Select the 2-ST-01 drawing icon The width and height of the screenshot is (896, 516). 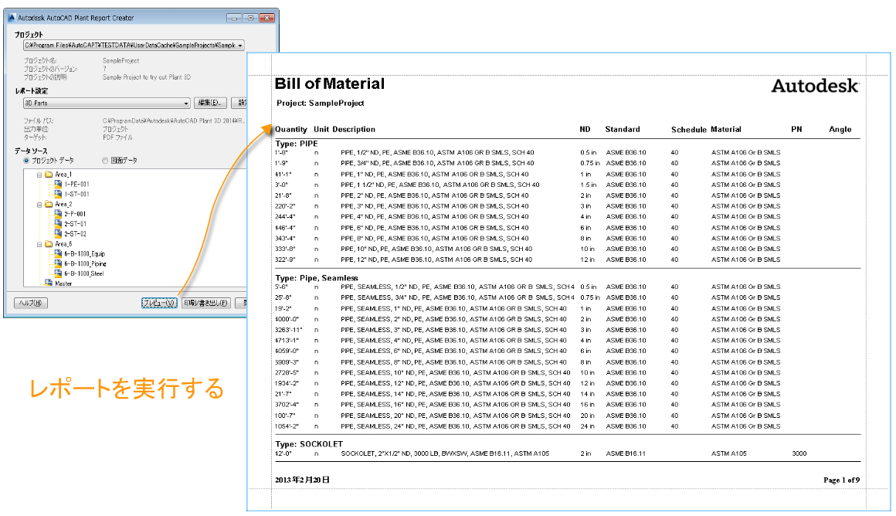(58, 223)
